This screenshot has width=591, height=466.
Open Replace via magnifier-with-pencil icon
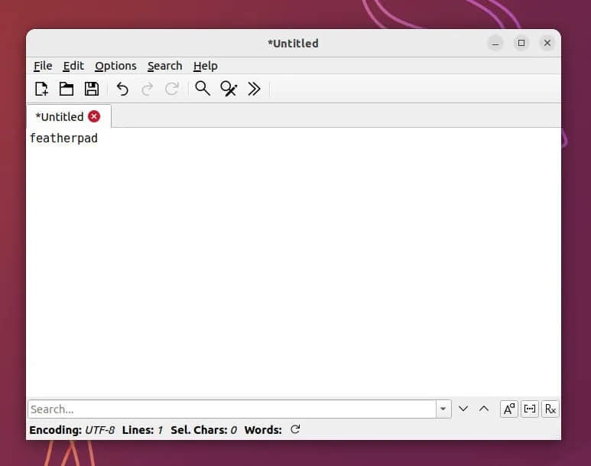coord(229,89)
